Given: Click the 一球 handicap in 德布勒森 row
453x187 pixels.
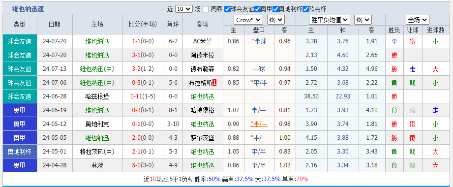Looking at the screenshot, I should click(x=259, y=69).
